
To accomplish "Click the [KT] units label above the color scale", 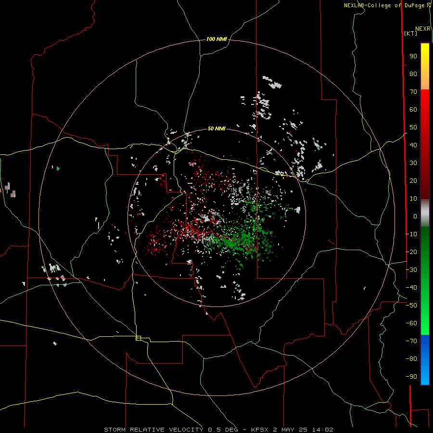I will click(x=410, y=33).
